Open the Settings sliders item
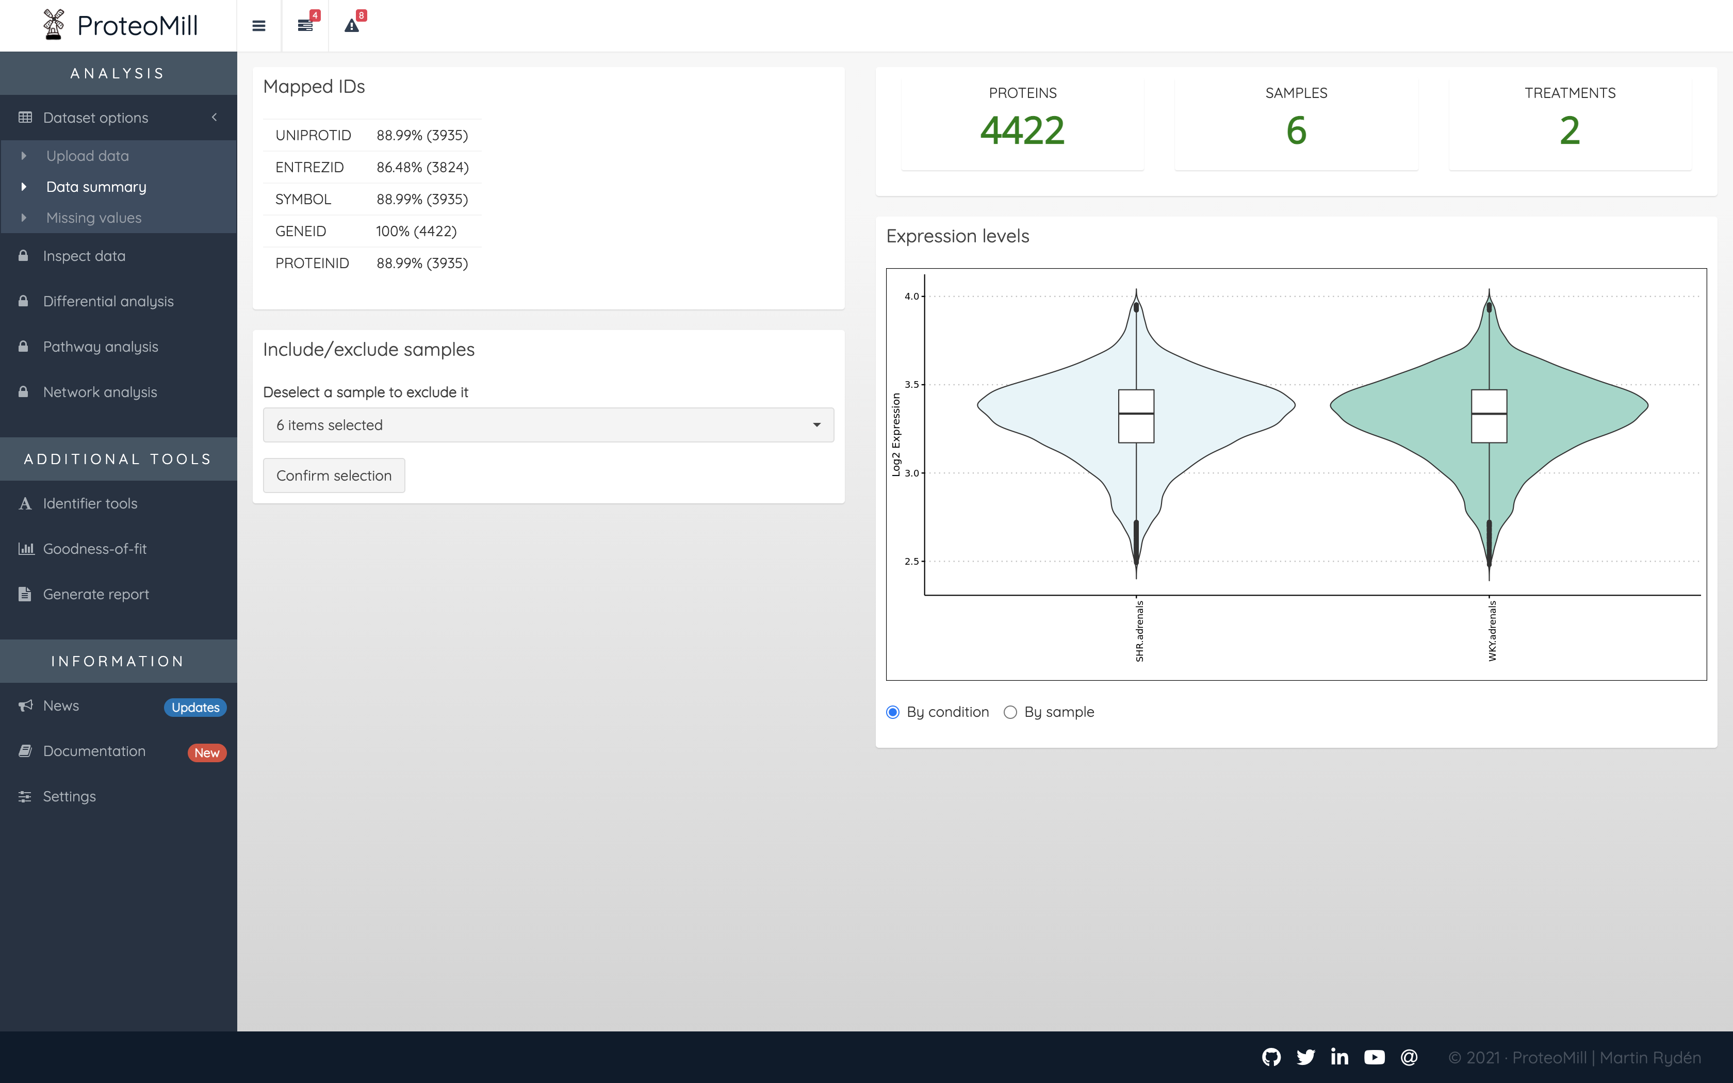Screen dimensions: 1733x1083 [69, 796]
